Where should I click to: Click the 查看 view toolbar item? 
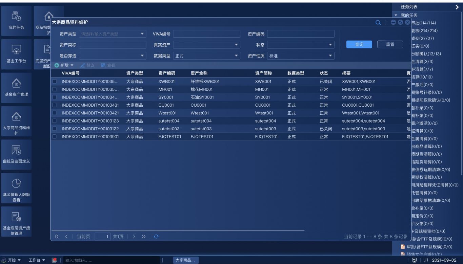click(x=108, y=65)
